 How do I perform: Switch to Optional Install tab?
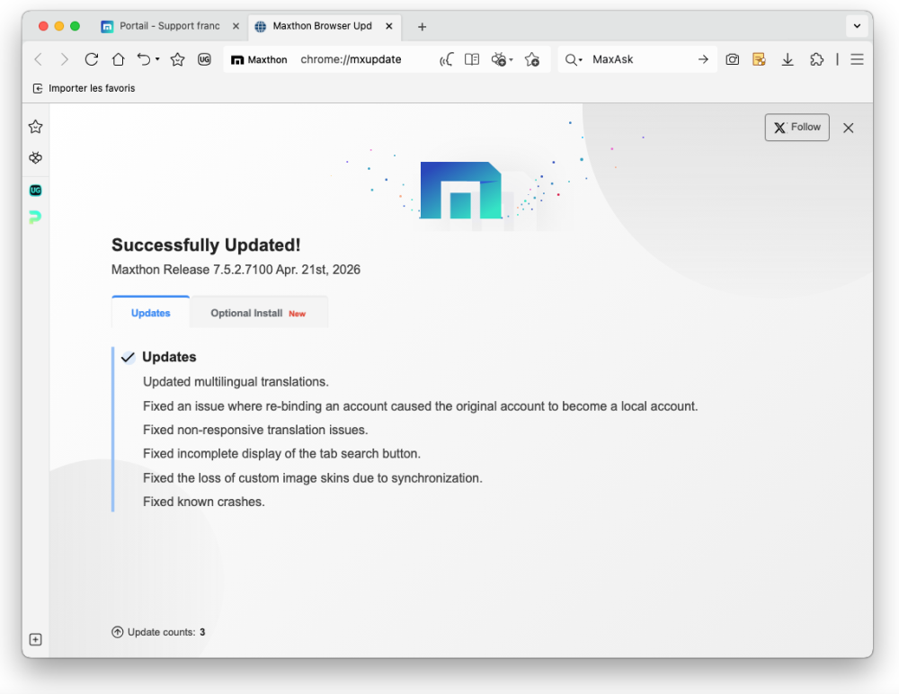[x=259, y=313]
